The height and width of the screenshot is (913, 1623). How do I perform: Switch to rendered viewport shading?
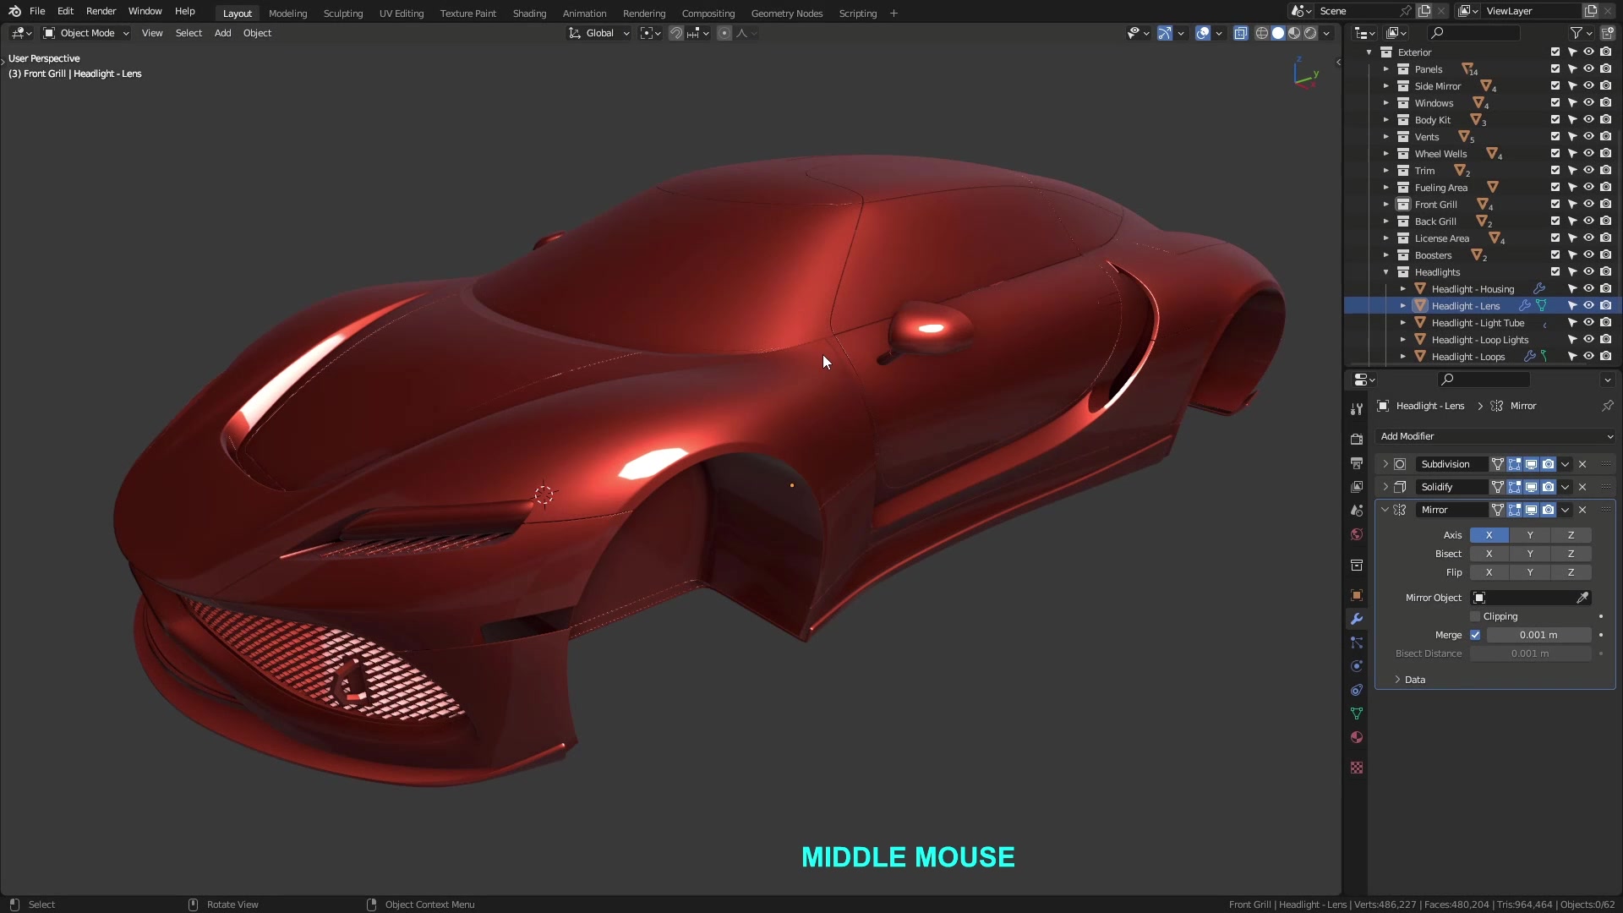pyautogui.click(x=1310, y=33)
